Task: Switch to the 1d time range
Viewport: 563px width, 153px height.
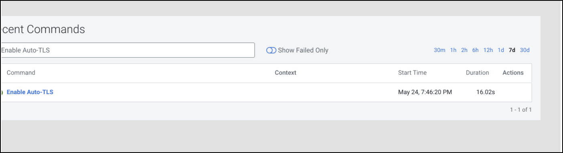Action: pyautogui.click(x=501, y=50)
